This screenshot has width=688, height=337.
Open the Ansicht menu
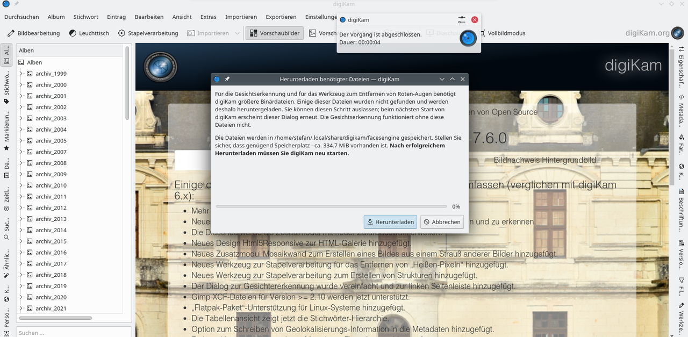182,17
